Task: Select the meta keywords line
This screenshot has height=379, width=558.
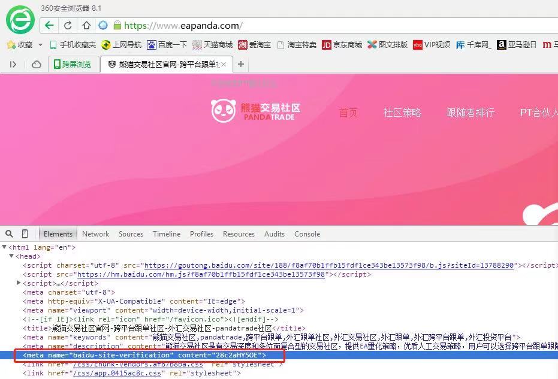Action: click(x=272, y=337)
